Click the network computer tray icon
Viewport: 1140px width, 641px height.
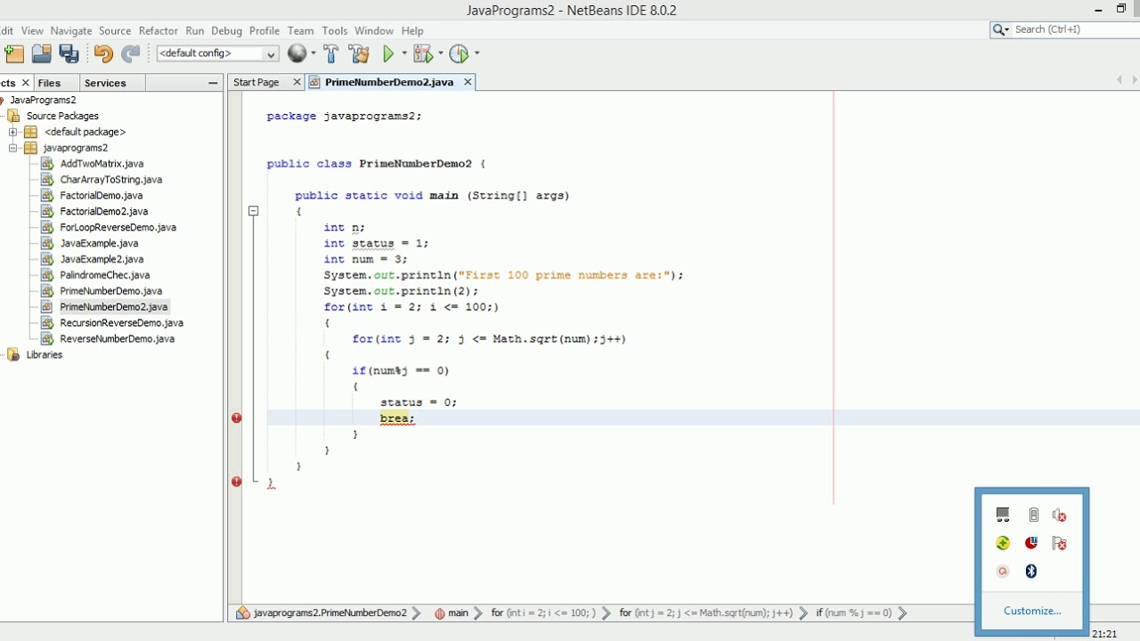tap(1003, 515)
